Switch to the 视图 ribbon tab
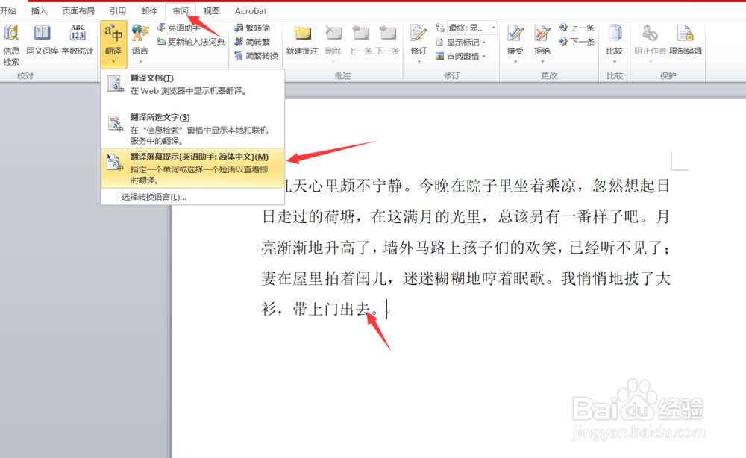This screenshot has height=458, width=746. pyautogui.click(x=212, y=10)
